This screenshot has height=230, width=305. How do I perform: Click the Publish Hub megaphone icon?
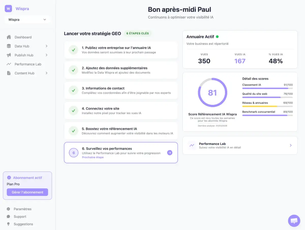(x=9, y=55)
